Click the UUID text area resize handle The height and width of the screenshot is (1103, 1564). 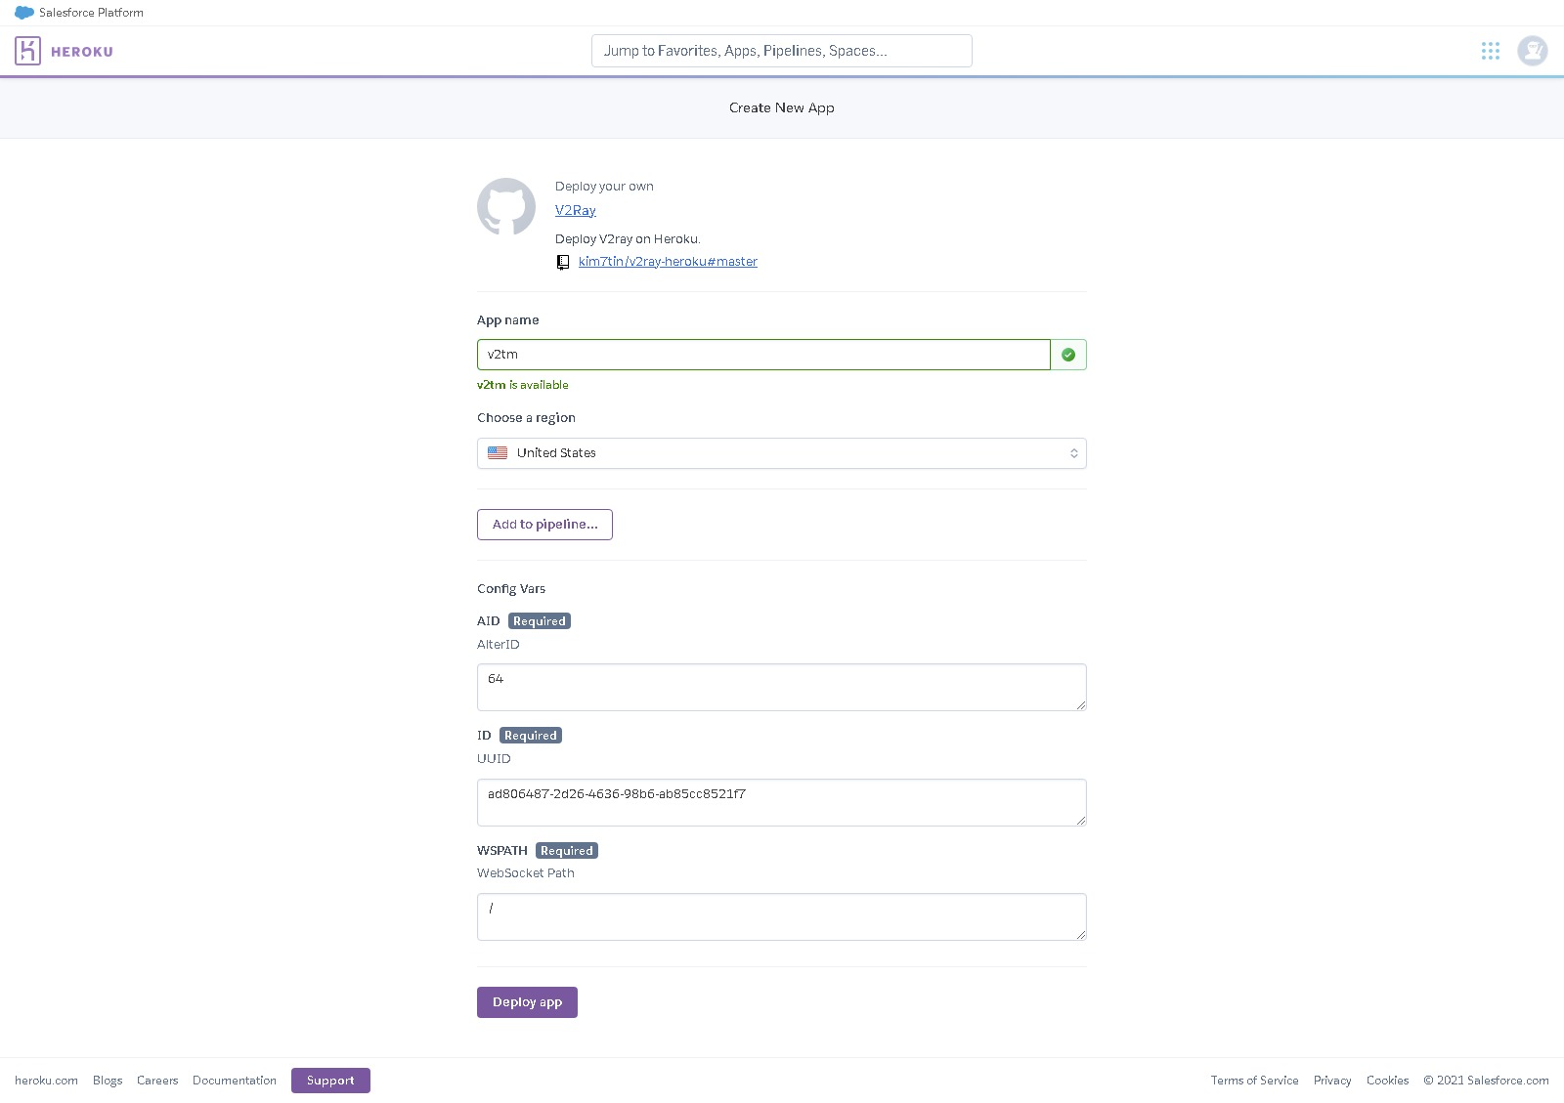coord(1080,820)
